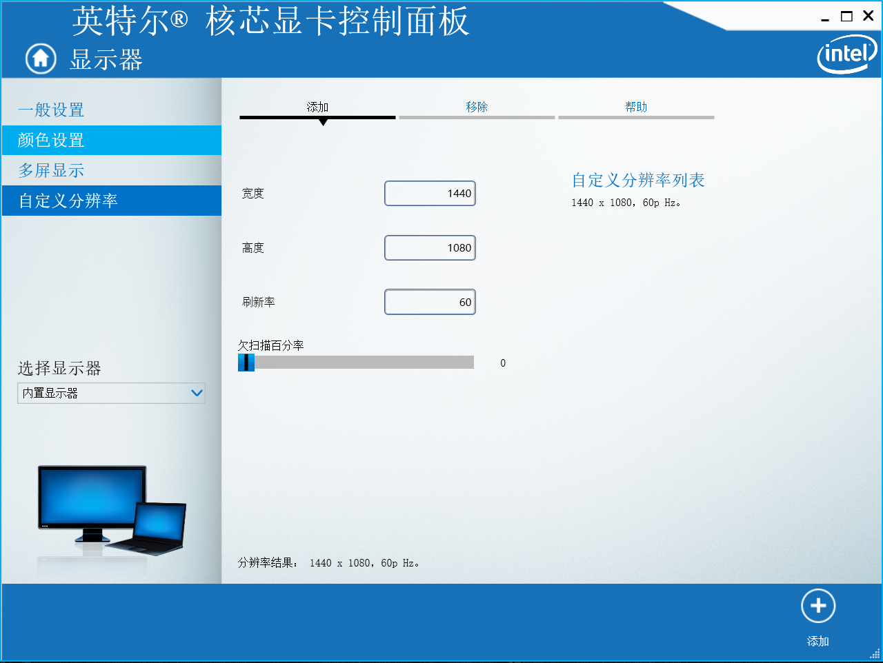Maximize the Intel graphics control panel
The height and width of the screenshot is (663, 883).
pos(846,17)
